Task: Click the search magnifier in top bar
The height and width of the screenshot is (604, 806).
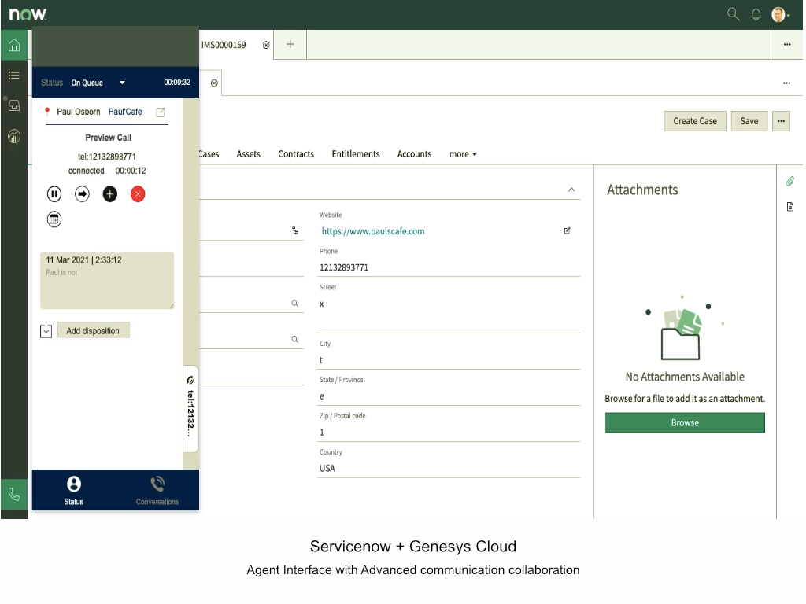Action: [x=733, y=14]
